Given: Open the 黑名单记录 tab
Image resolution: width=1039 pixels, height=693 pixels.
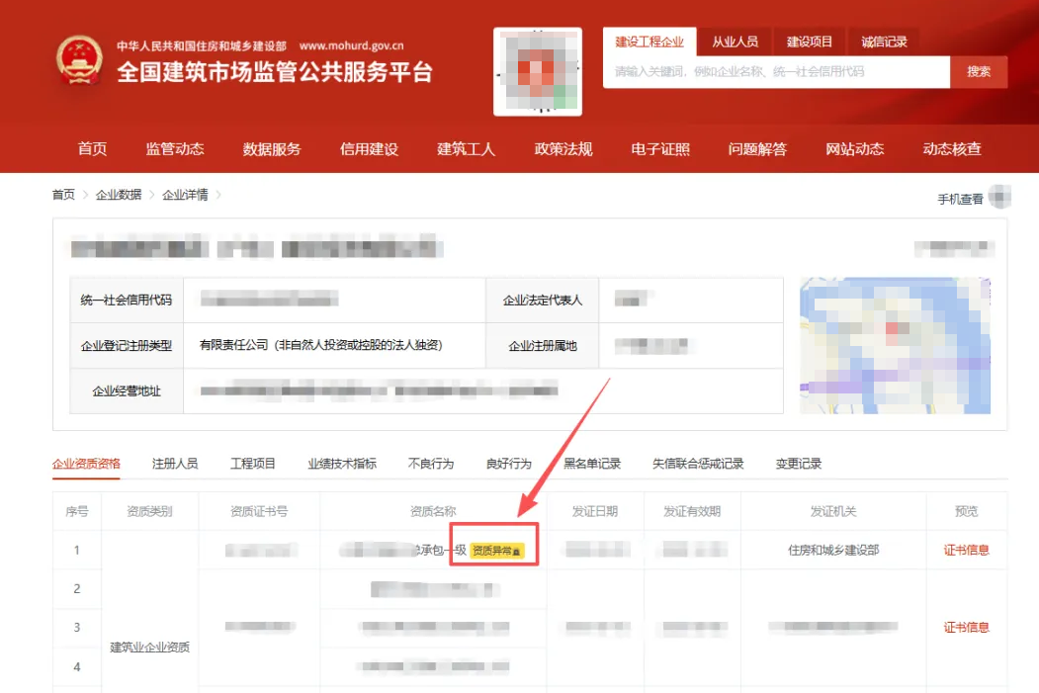Looking at the screenshot, I should click(x=592, y=464).
